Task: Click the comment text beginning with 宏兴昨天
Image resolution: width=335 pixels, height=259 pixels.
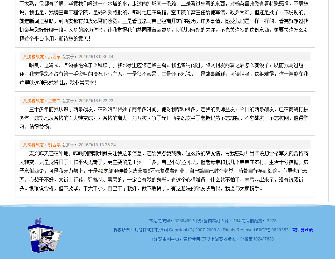Action: coord(164,171)
